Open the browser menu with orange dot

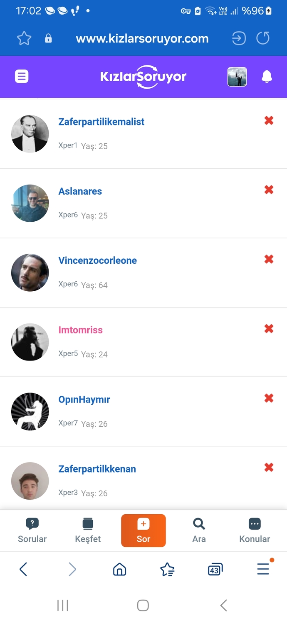click(x=264, y=568)
